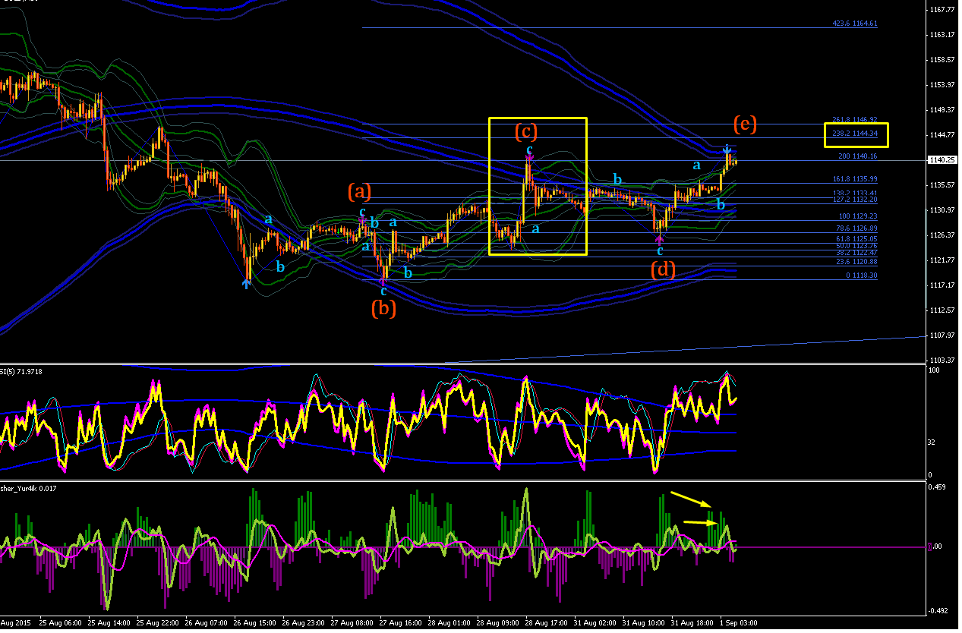The width and height of the screenshot is (962, 633).
Task: Click the oscillator scale value -0.492
Action: coord(937,611)
